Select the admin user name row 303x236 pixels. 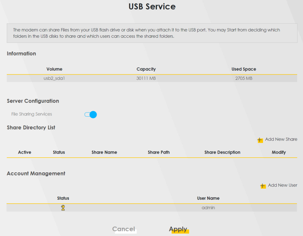coord(208,208)
